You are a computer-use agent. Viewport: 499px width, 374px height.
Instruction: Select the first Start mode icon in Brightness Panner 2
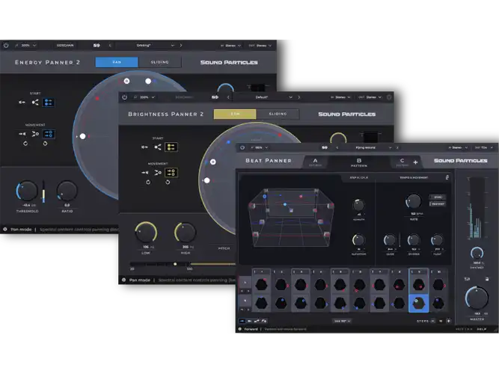click(144, 147)
